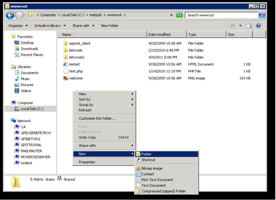The width and height of the screenshot is (276, 200).
Task: Click the welcome PNG image icon
Action: tap(65, 78)
